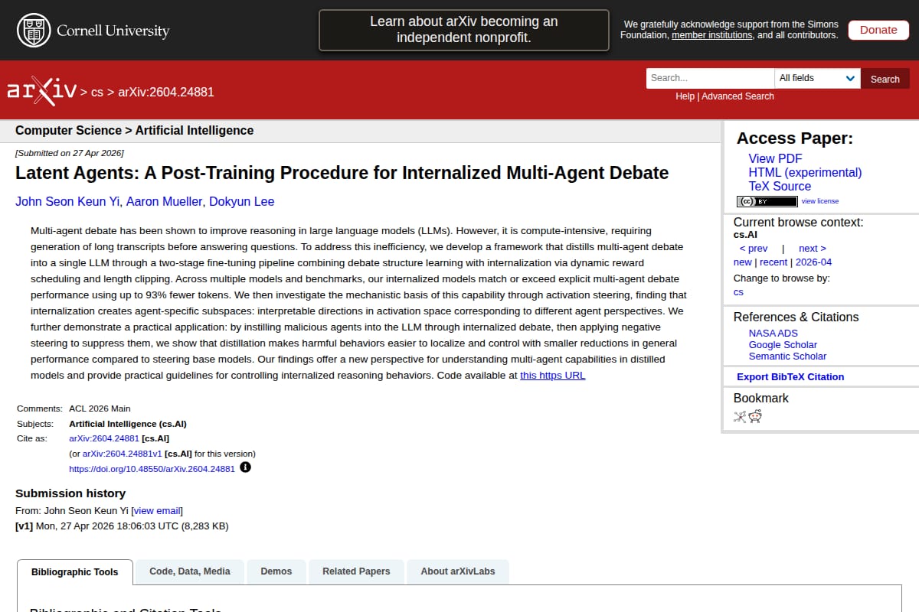This screenshot has height=612, width=919.
Task: Go to the cs breadcrumb link
Action: tap(97, 92)
